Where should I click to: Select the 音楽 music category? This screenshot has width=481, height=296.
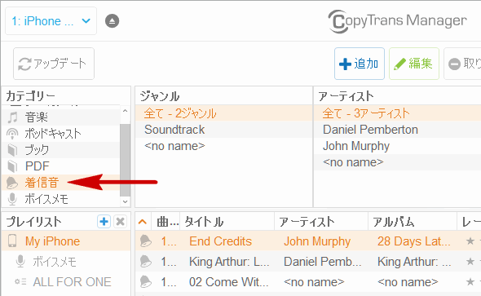tap(61, 117)
